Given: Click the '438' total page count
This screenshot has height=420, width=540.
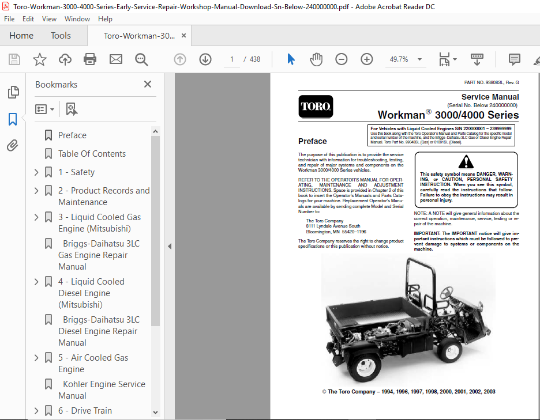Looking at the screenshot, I should click(255, 59).
